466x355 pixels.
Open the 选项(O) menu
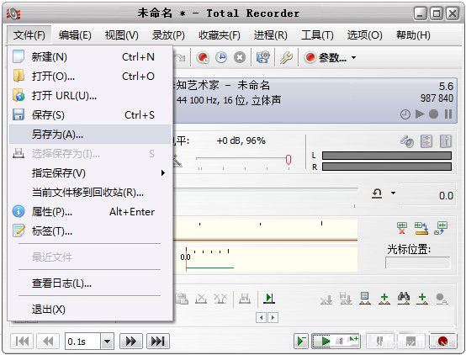click(365, 35)
